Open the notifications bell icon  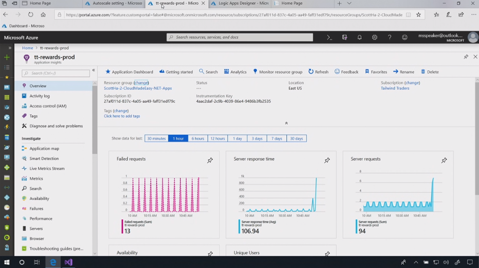pyautogui.click(x=360, y=37)
